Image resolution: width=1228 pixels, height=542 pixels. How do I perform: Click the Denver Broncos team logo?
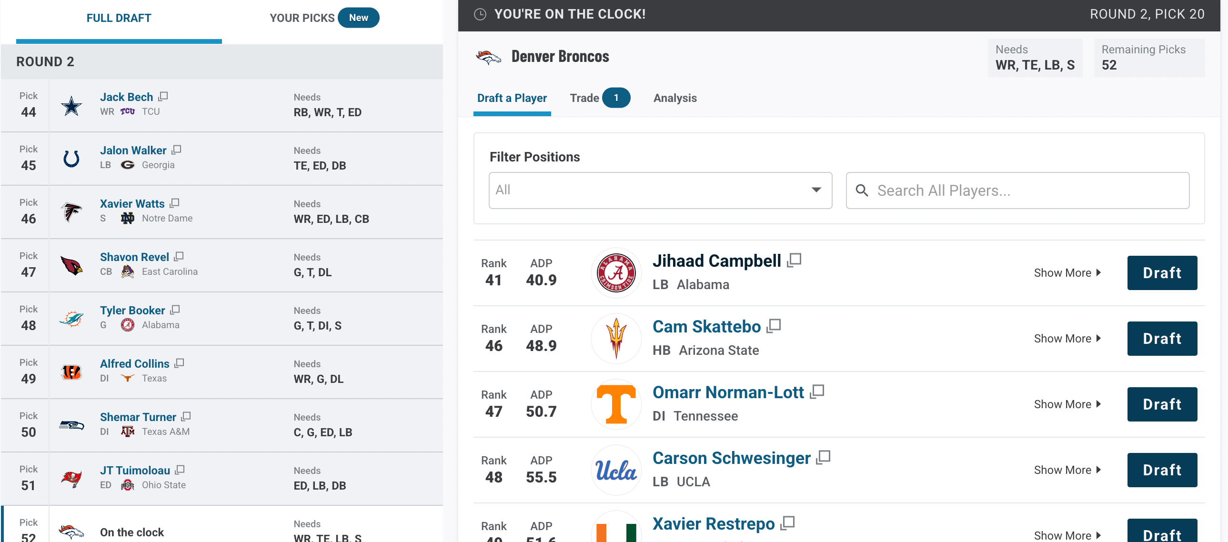pyautogui.click(x=488, y=57)
